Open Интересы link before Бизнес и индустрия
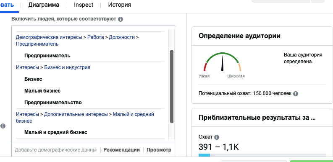 pos(27,67)
